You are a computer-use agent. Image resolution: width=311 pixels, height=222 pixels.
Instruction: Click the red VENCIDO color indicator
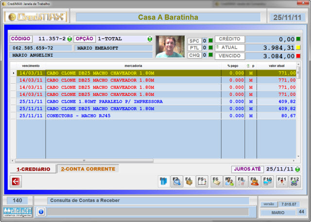pyautogui.click(x=298, y=56)
